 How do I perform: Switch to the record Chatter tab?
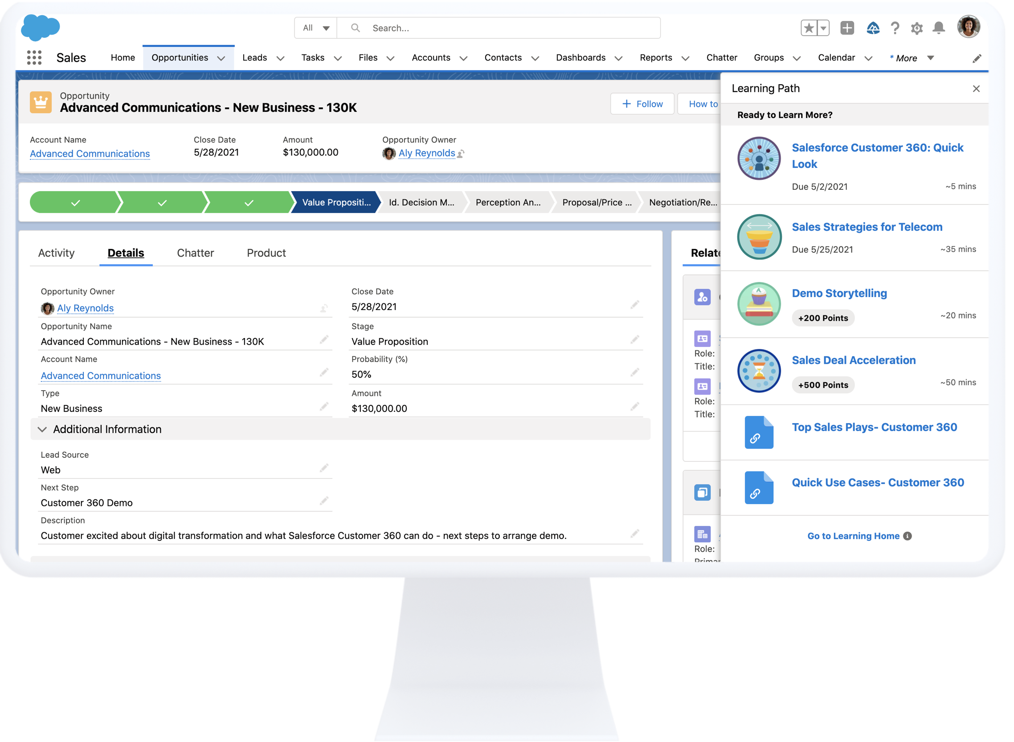tap(196, 253)
